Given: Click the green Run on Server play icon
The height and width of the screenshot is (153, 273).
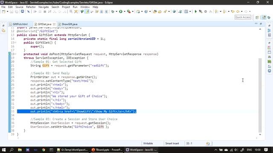Looking at the screenshot, I should [x=195, y=11].
